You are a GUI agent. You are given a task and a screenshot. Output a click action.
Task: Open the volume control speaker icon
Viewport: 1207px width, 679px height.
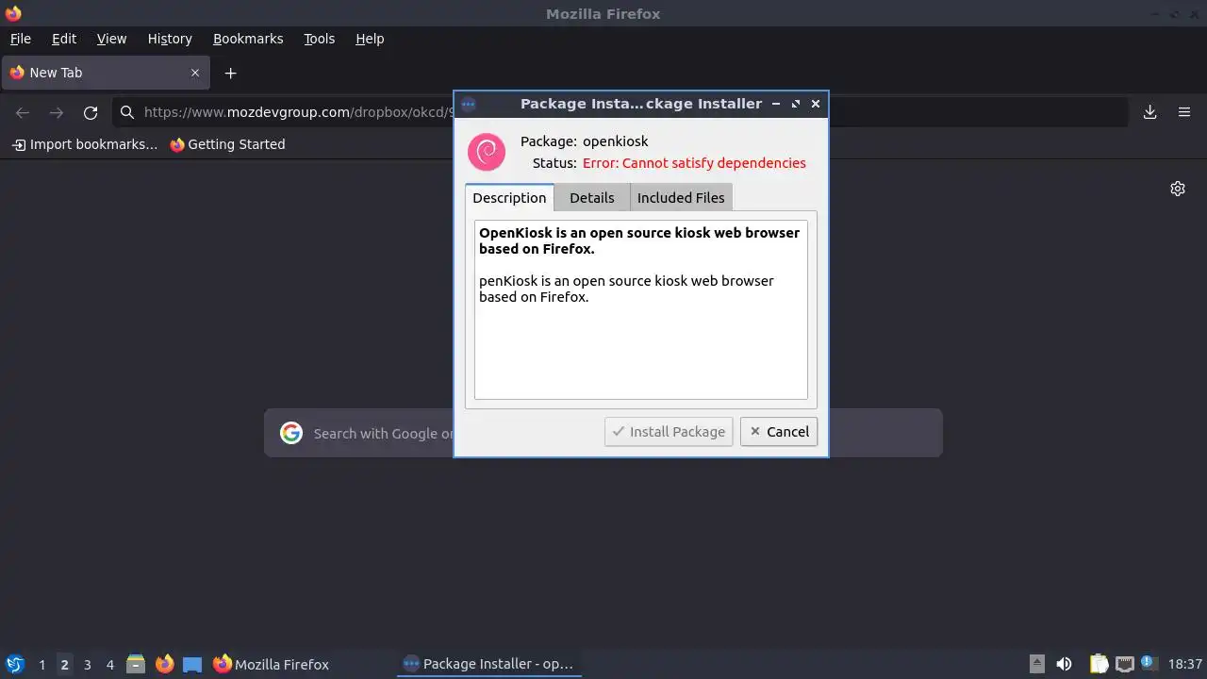(1064, 664)
